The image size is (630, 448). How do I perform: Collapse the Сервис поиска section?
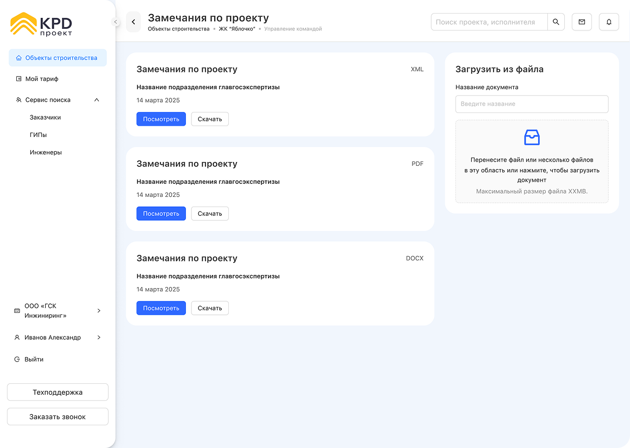[97, 100]
